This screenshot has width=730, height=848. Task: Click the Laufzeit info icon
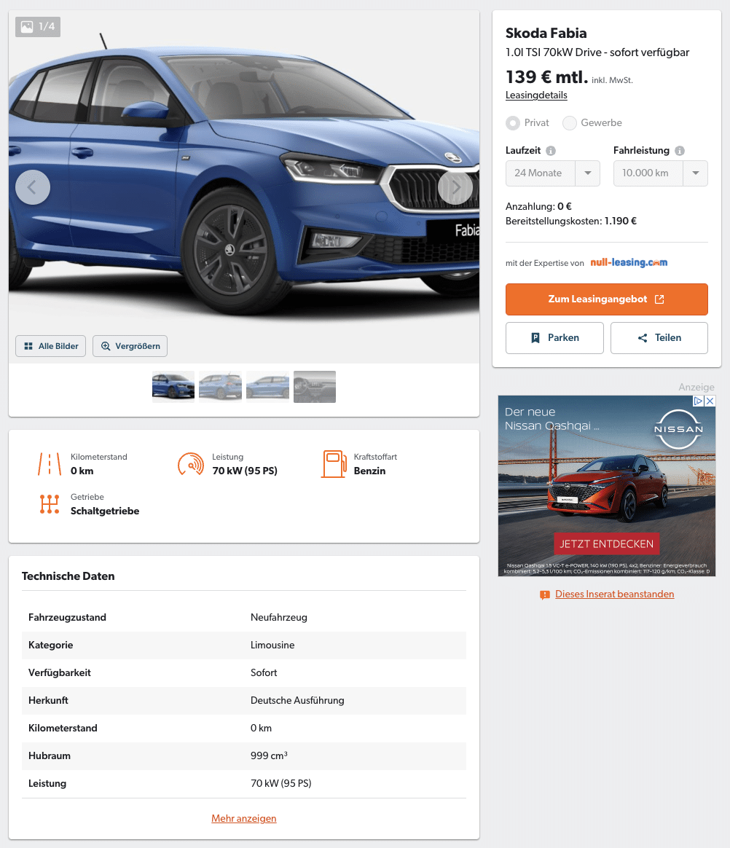551,151
